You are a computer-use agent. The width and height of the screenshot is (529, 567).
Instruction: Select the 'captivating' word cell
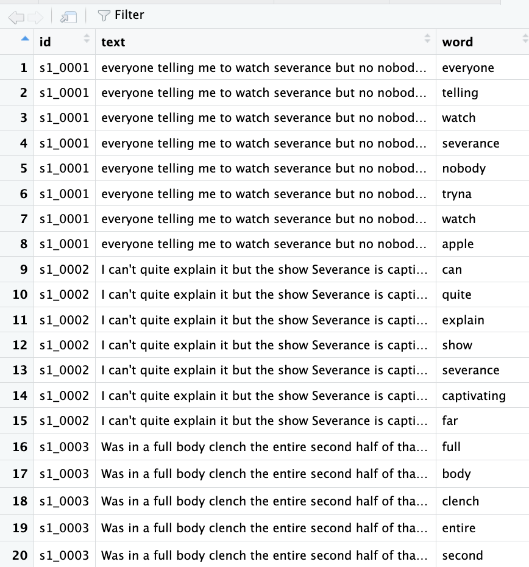tap(474, 396)
